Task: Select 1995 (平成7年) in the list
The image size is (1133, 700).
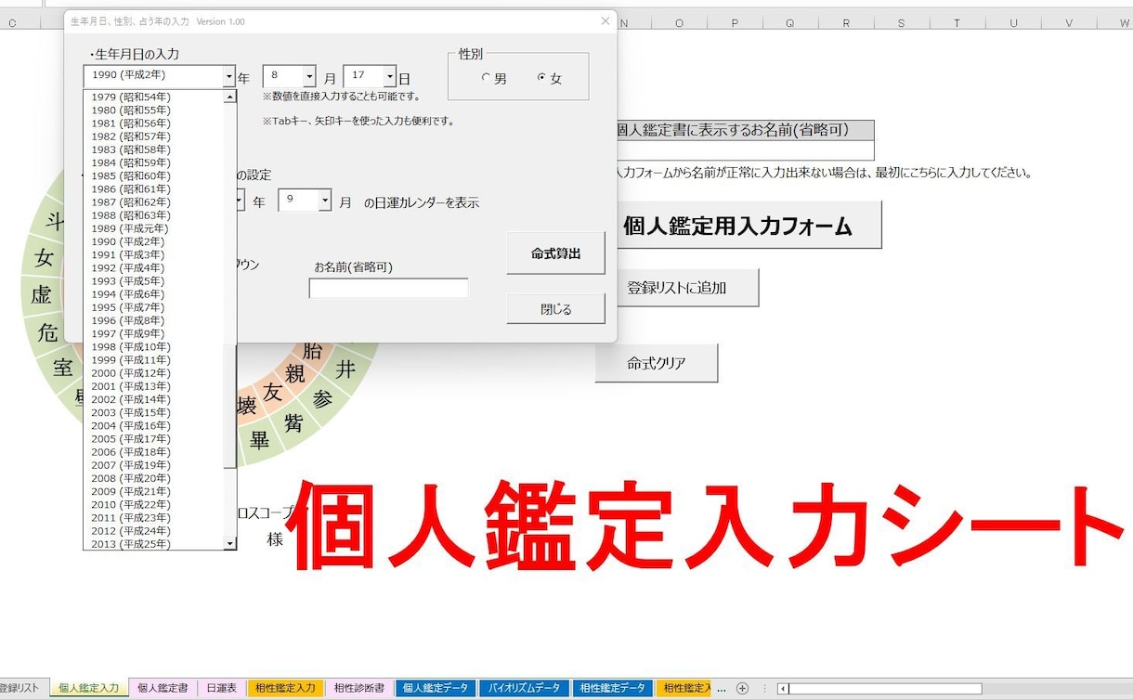Action: click(154, 306)
